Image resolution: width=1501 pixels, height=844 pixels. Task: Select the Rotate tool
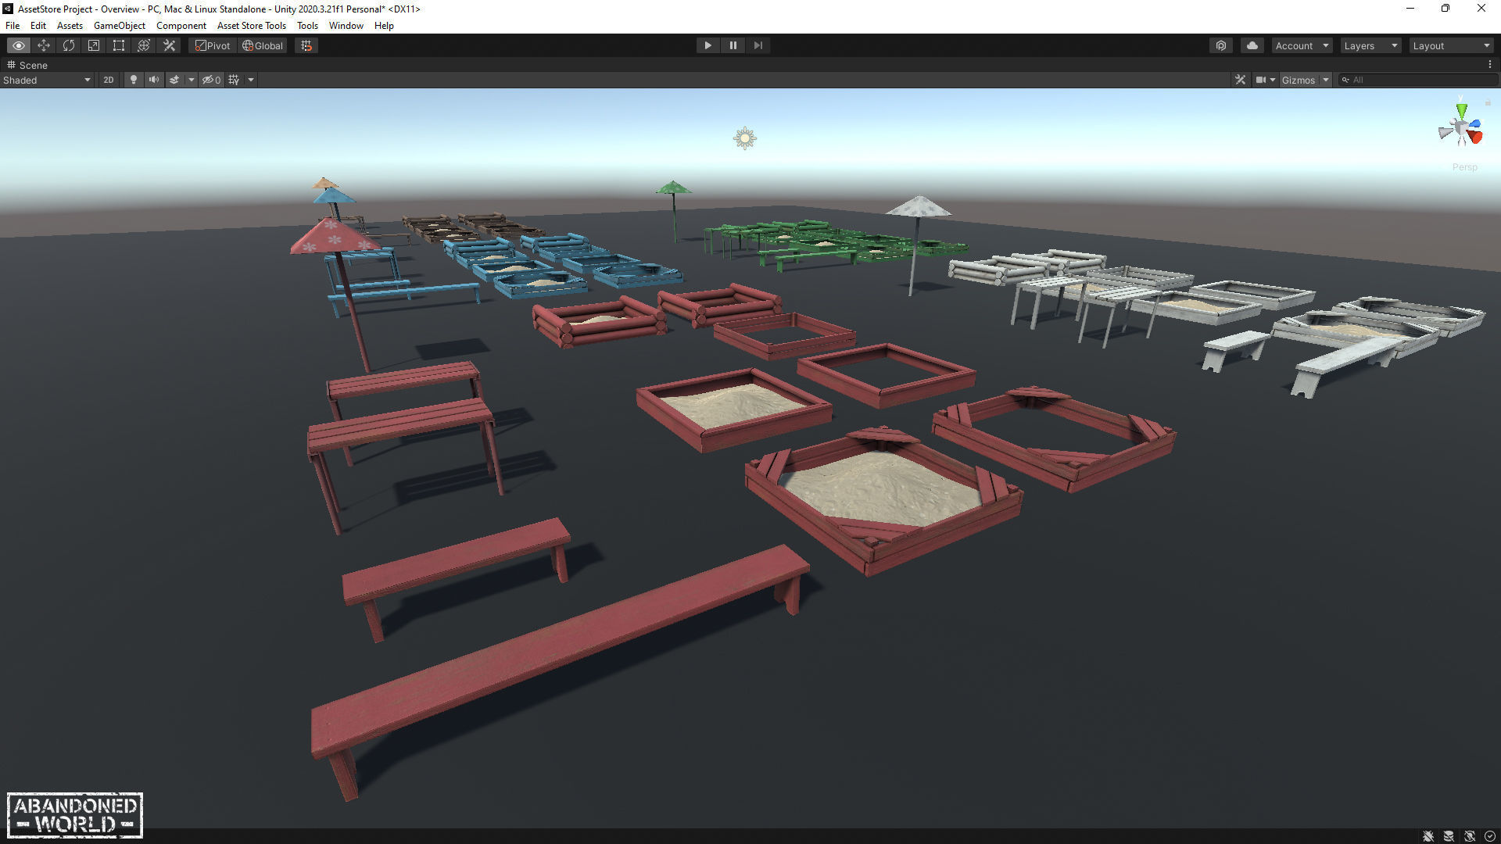click(69, 45)
